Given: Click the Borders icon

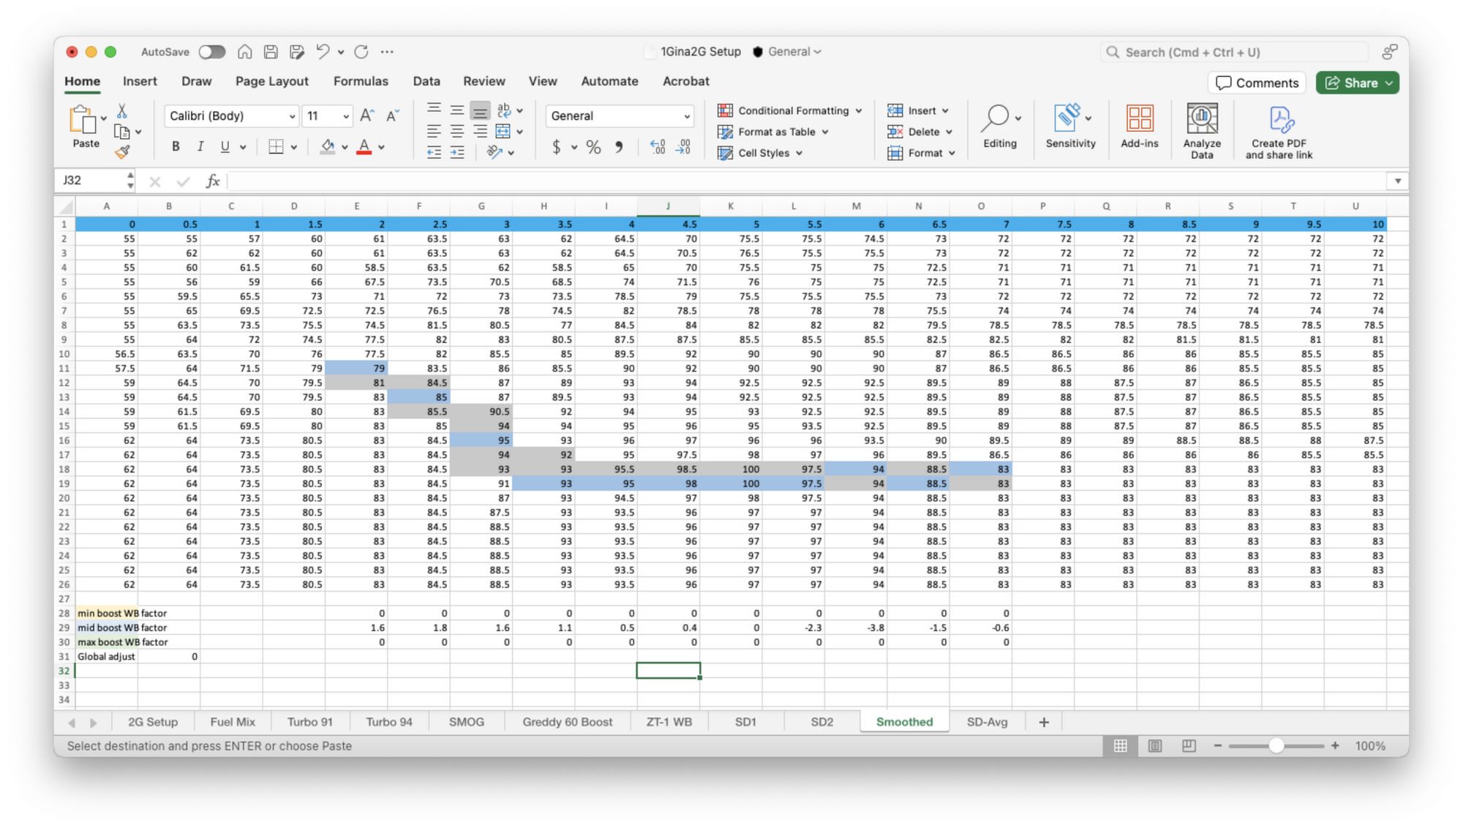Looking at the screenshot, I should (x=276, y=147).
